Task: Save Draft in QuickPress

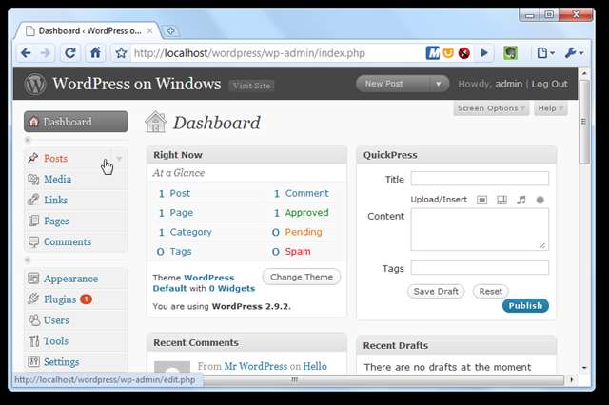Action: [x=436, y=291]
